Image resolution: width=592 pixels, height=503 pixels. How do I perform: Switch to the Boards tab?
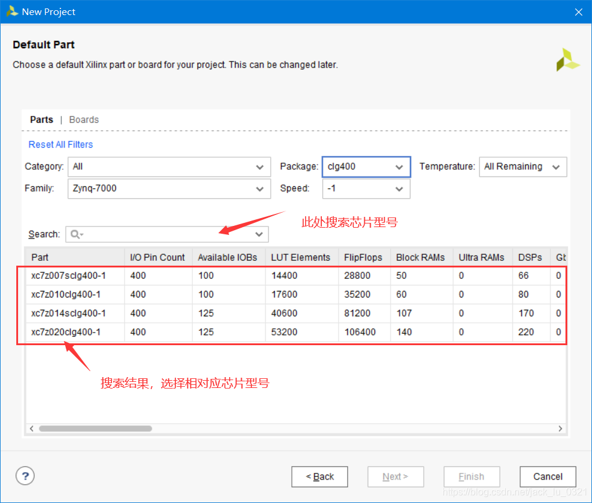84,120
